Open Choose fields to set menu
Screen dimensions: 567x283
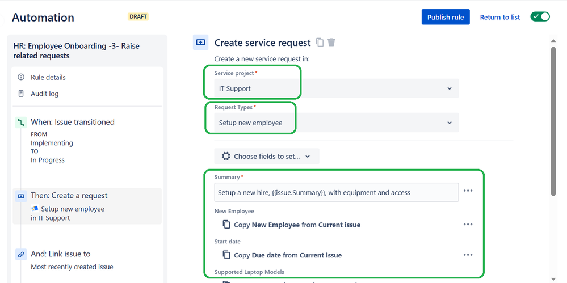click(267, 156)
